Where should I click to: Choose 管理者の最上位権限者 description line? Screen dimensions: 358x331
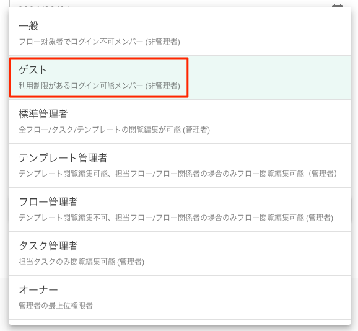tap(56, 306)
